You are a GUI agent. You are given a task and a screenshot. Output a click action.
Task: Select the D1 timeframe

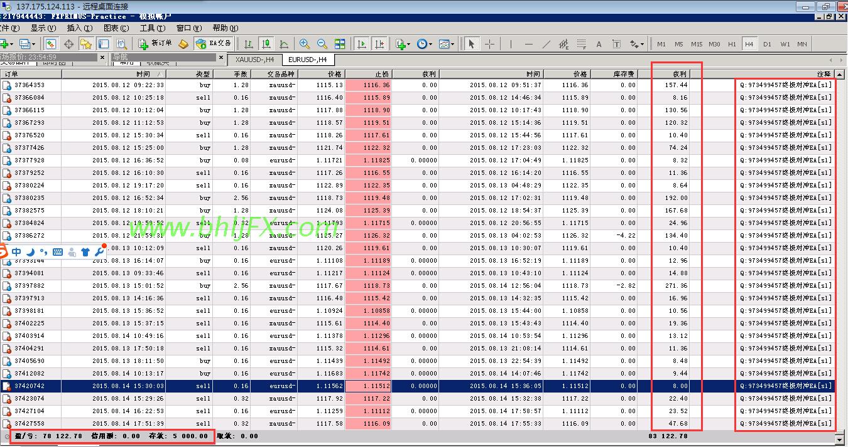[x=767, y=44]
